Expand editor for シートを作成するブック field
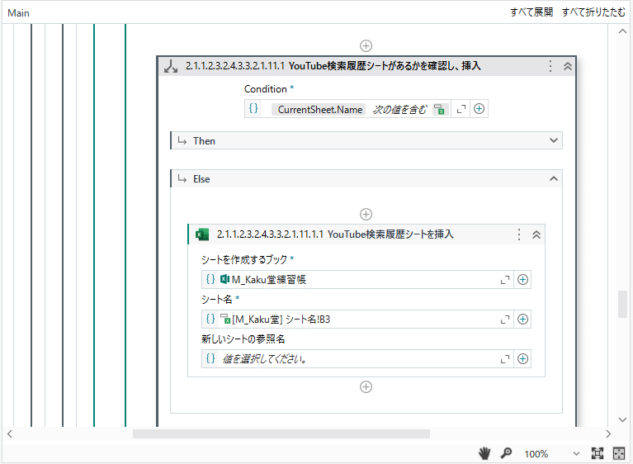 pyautogui.click(x=504, y=280)
